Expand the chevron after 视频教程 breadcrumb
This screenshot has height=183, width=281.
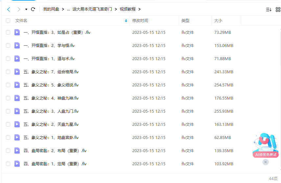tap(140, 9)
